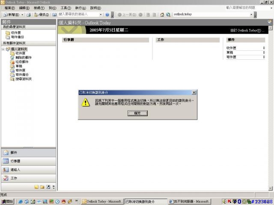
Task: Click Outlook Today taskbar button
Action: 102,202
